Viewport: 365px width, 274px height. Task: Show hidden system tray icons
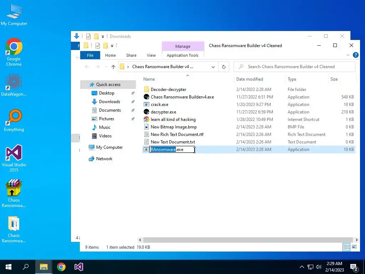[302, 267]
